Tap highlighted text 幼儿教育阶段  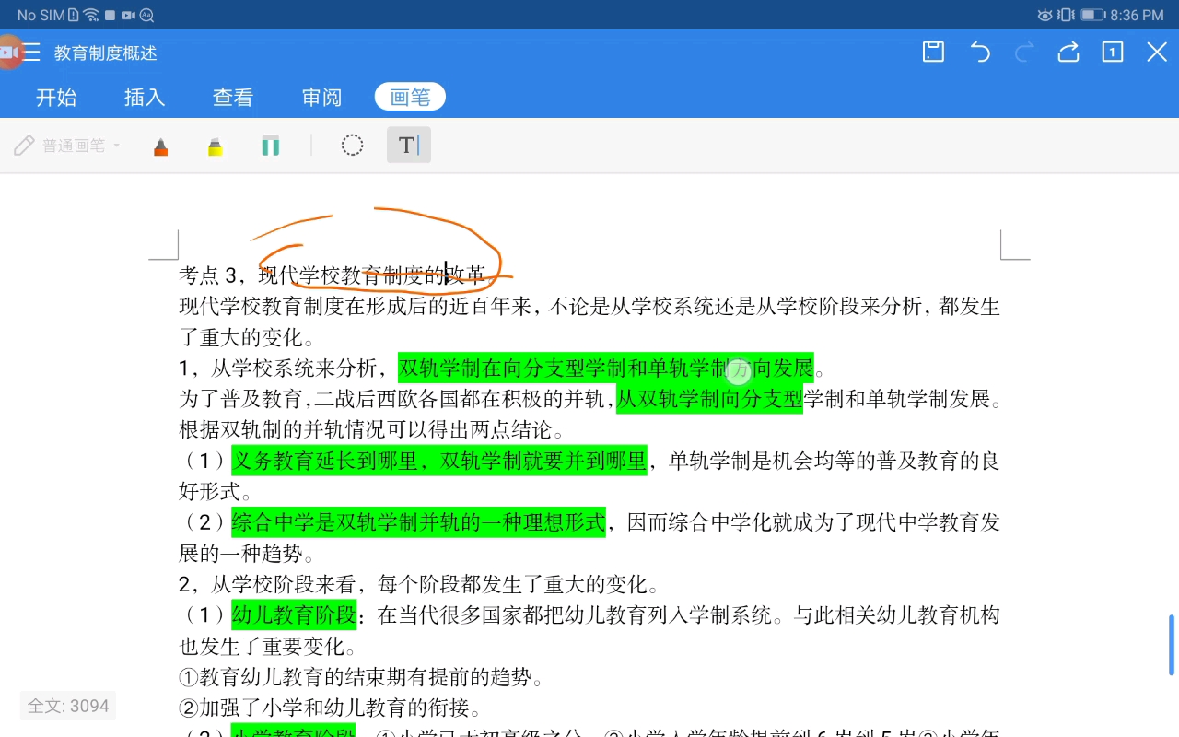tap(294, 614)
